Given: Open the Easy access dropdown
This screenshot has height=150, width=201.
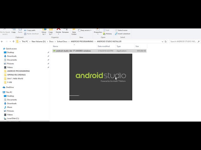Looking at the screenshot, I should coord(84,30).
